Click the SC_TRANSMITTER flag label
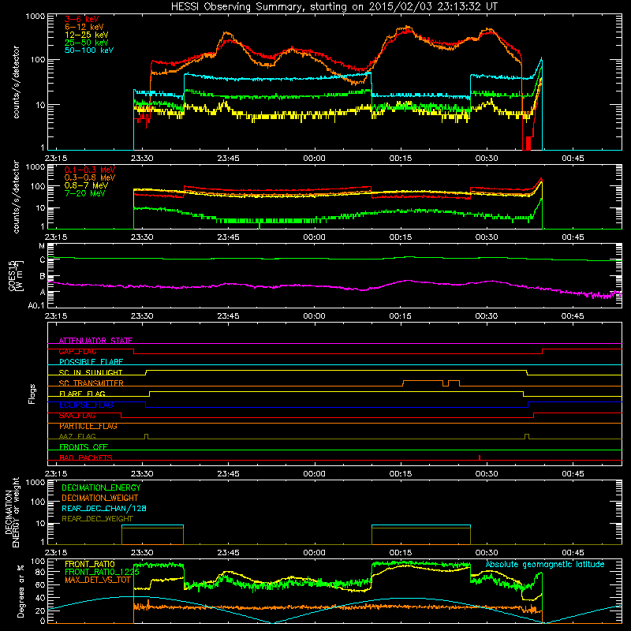The image size is (631, 631). pyautogui.click(x=91, y=383)
